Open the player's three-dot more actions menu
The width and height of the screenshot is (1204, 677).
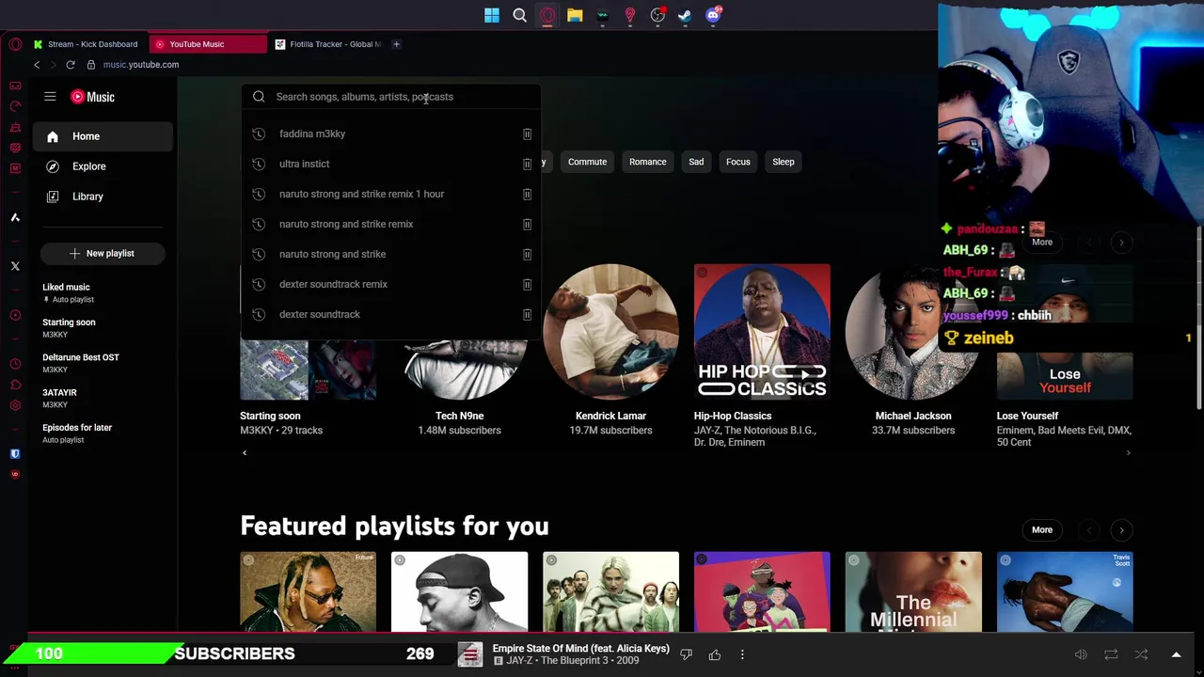pyautogui.click(x=742, y=654)
